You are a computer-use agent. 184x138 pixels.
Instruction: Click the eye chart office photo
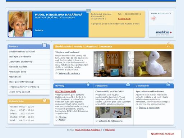pos(114,64)
